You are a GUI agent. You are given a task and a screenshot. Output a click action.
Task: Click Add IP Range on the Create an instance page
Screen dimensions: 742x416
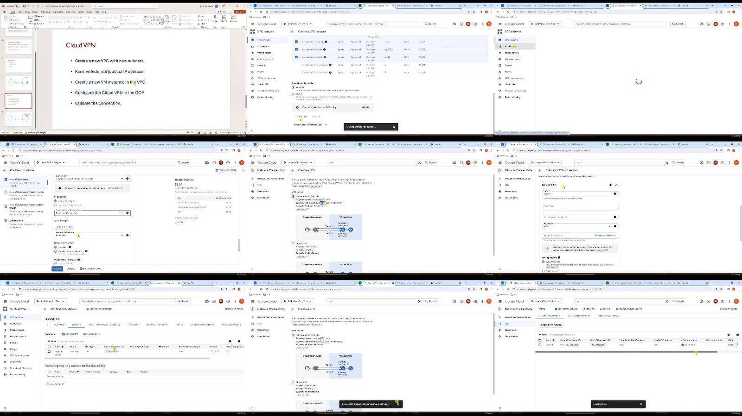pyautogui.click(x=64, y=227)
